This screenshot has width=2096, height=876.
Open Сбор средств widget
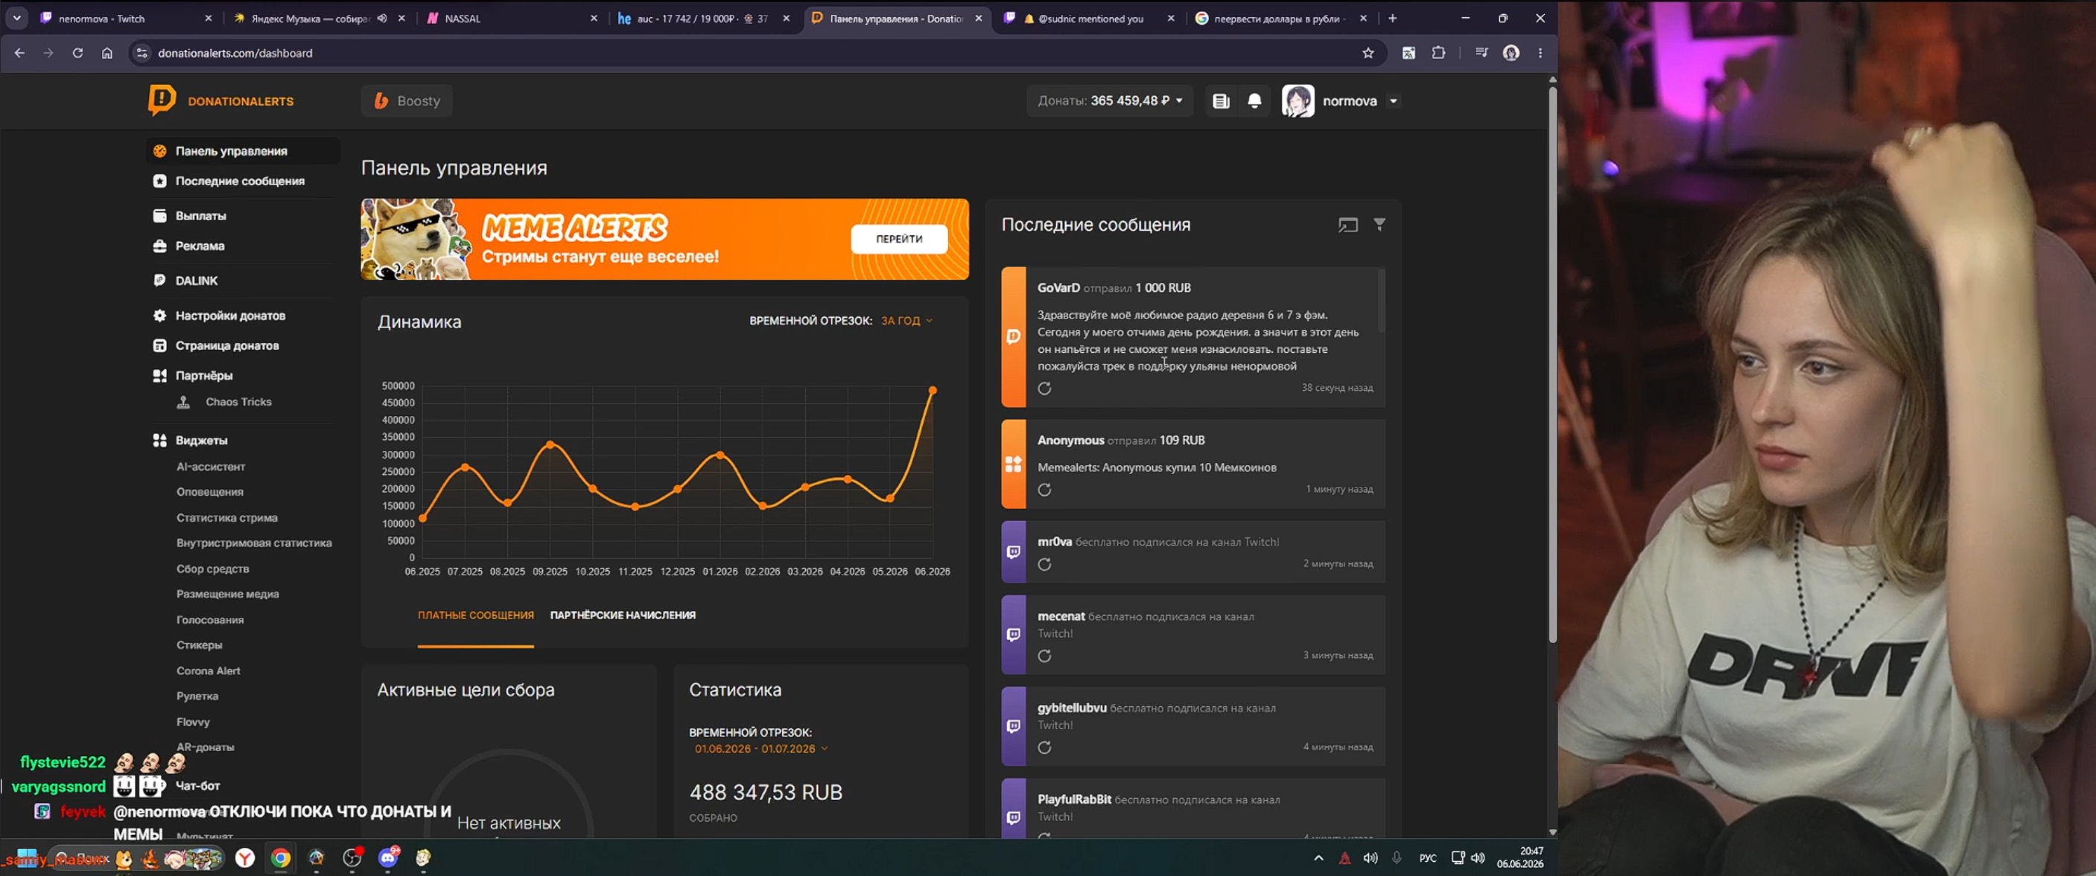pyautogui.click(x=212, y=569)
